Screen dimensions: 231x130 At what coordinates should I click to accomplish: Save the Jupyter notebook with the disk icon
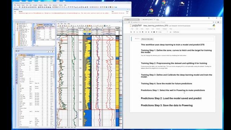point(131,32)
